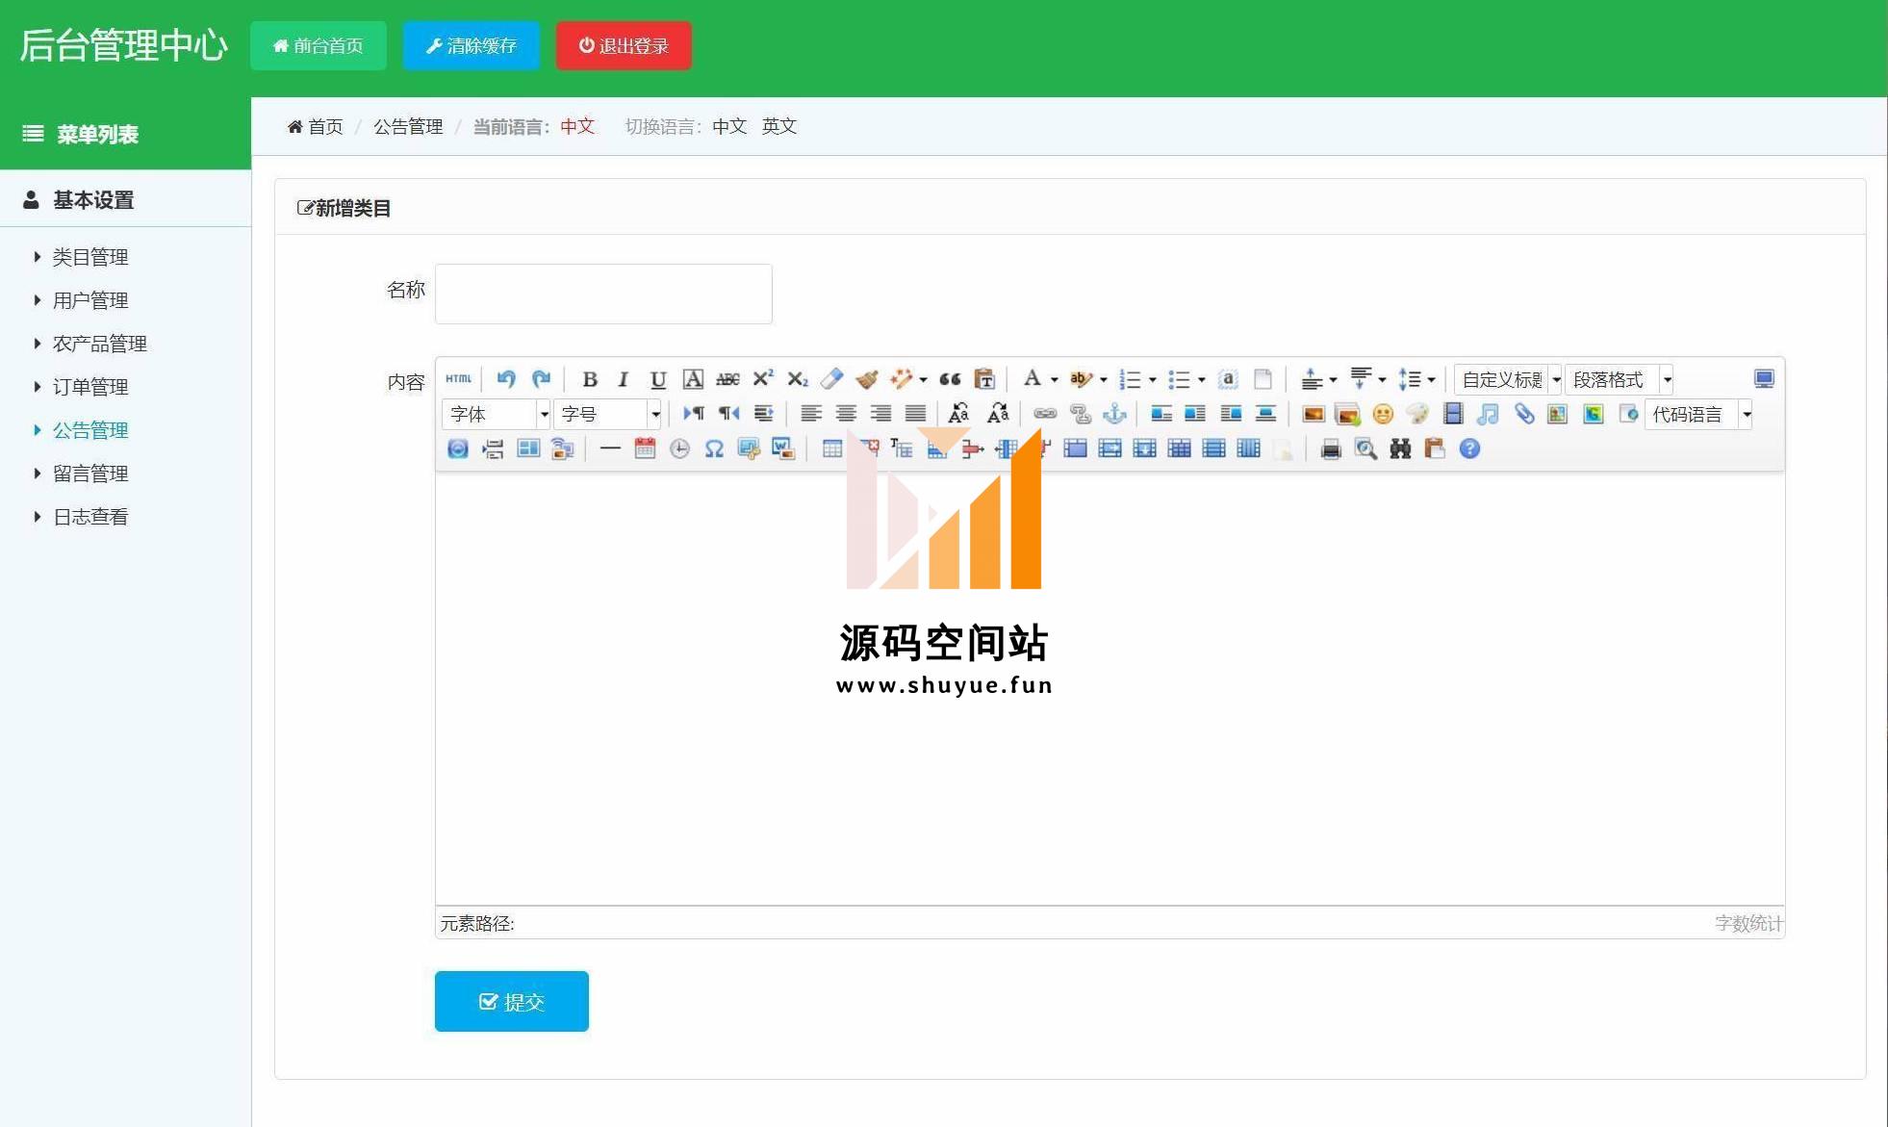Click the paste as plain text icon

coord(983,379)
